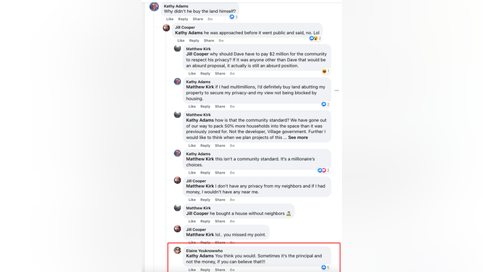
Task: View laughing reaction on Matthew Kirk's $2 million comment
Action: click(325, 71)
